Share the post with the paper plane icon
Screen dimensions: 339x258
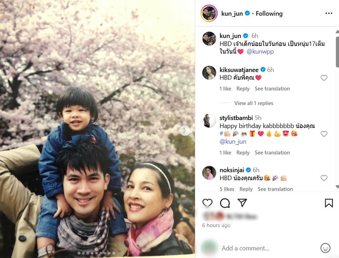[x=242, y=203]
